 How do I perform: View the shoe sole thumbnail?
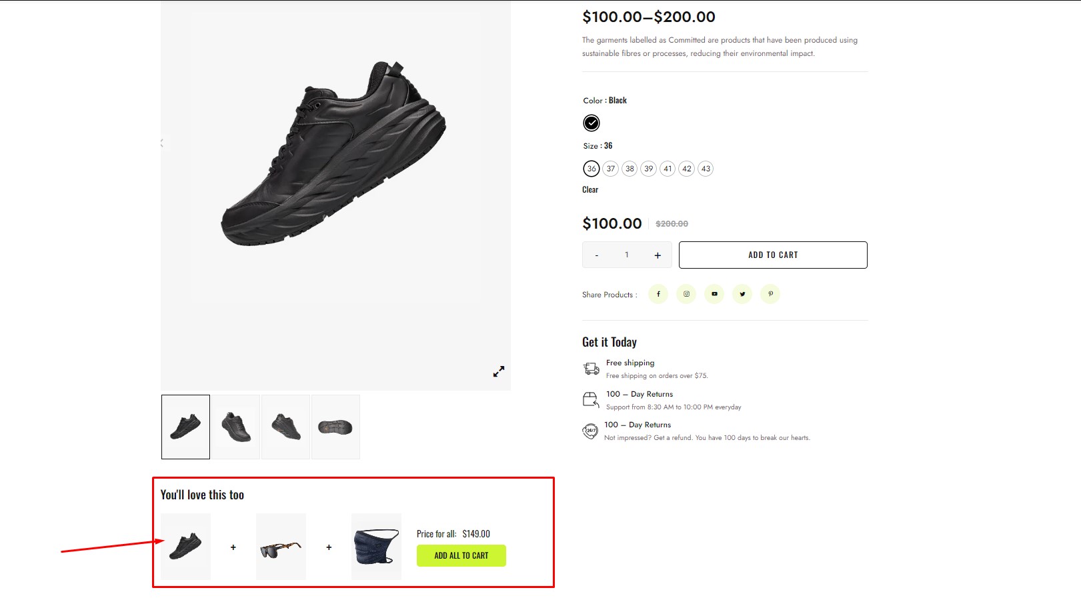(335, 427)
